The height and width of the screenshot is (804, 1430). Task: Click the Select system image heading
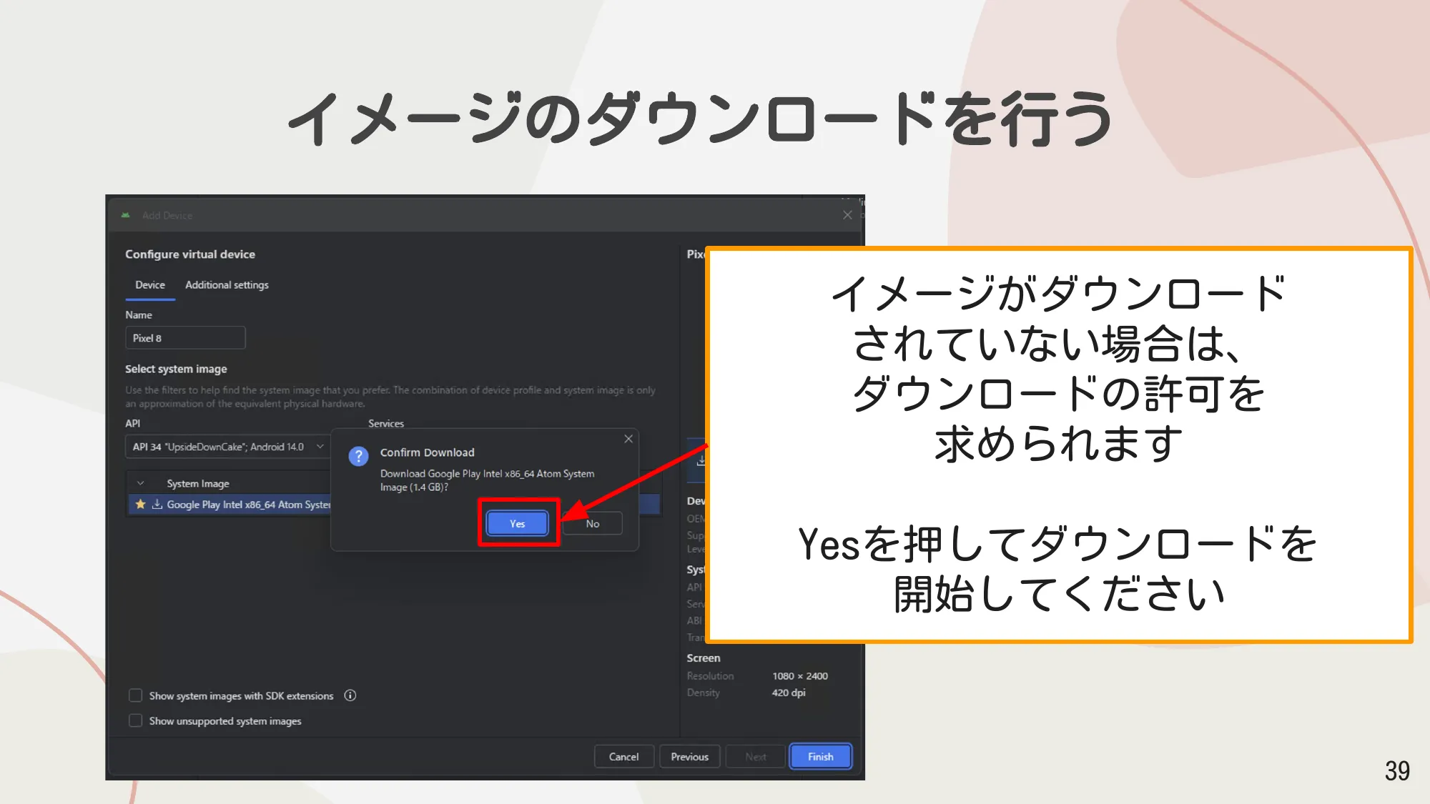pyautogui.click(x=176, y=369)
